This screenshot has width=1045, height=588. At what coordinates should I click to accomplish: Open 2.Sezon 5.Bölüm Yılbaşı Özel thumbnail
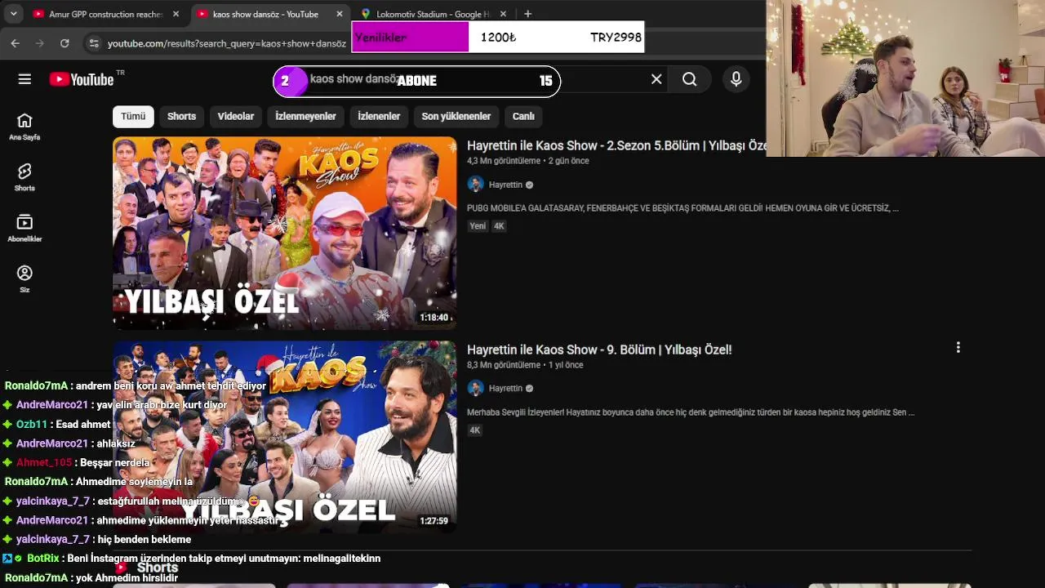click(284, 233)
